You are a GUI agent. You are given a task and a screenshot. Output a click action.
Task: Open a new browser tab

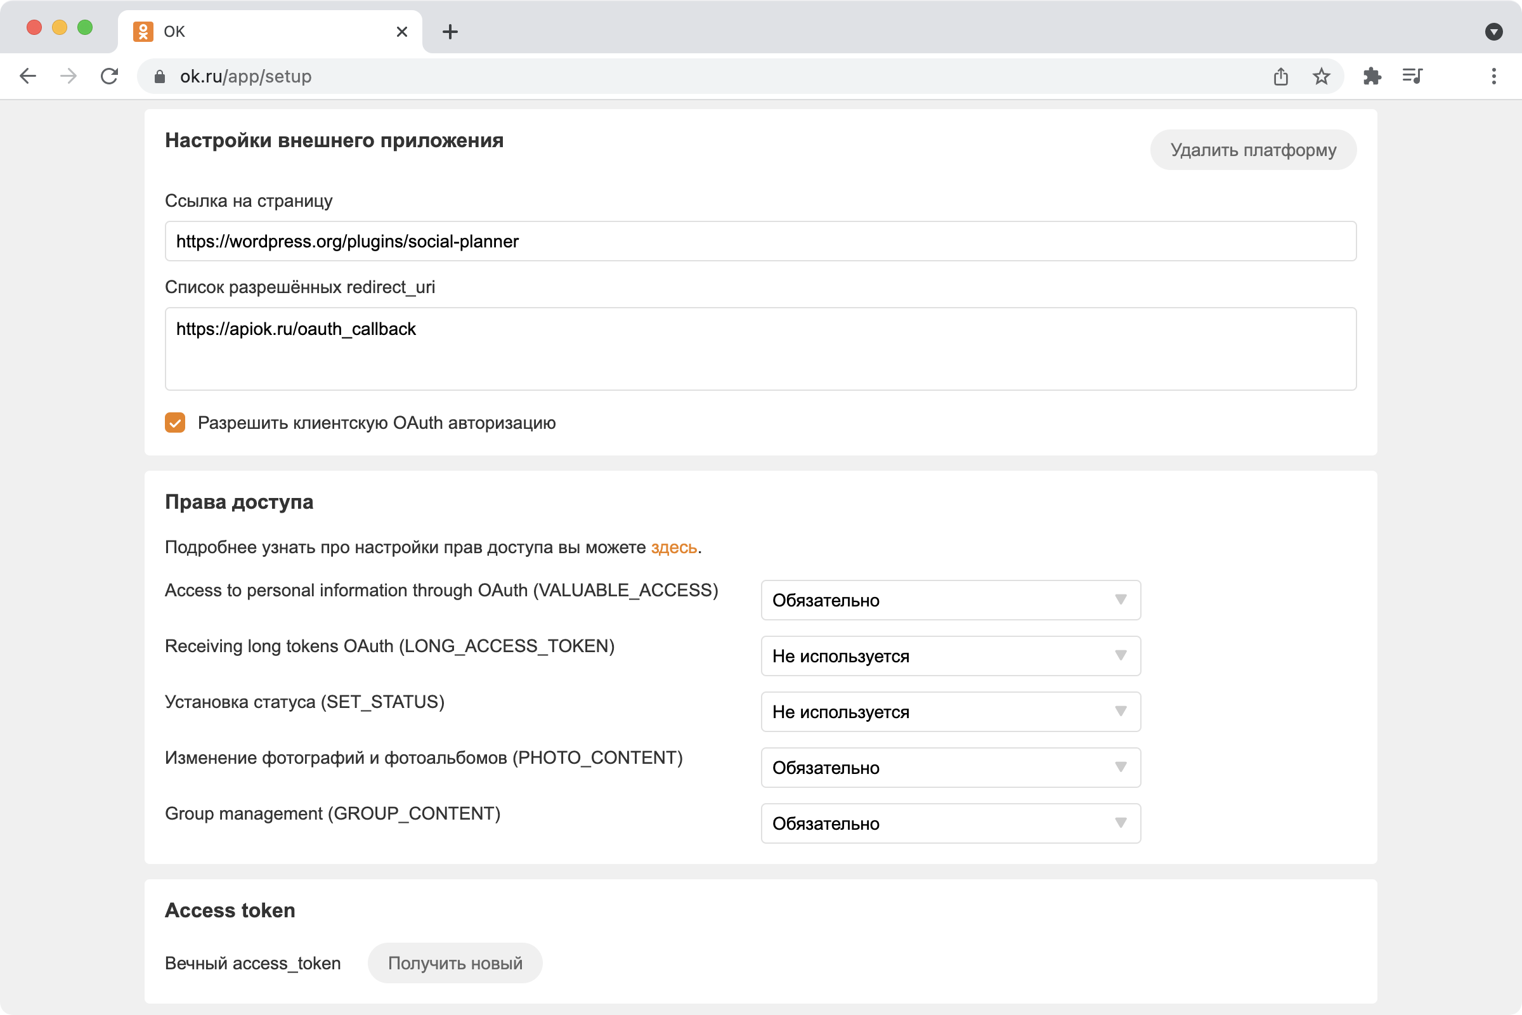(x=450, y=31)
